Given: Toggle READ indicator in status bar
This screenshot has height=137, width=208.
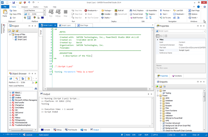Looking at the screenshot, I should click(x=128, y=135).
